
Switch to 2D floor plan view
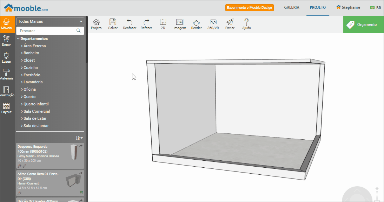pyautogui.click(x=163, y=24)
